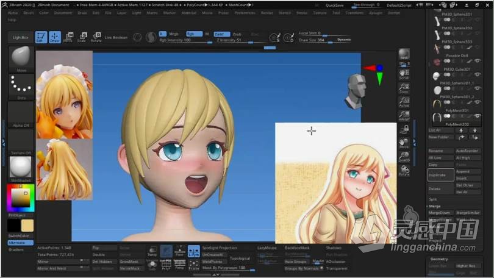
Task: Click the Transp transparency icon
Action: (x=152, y=252)
